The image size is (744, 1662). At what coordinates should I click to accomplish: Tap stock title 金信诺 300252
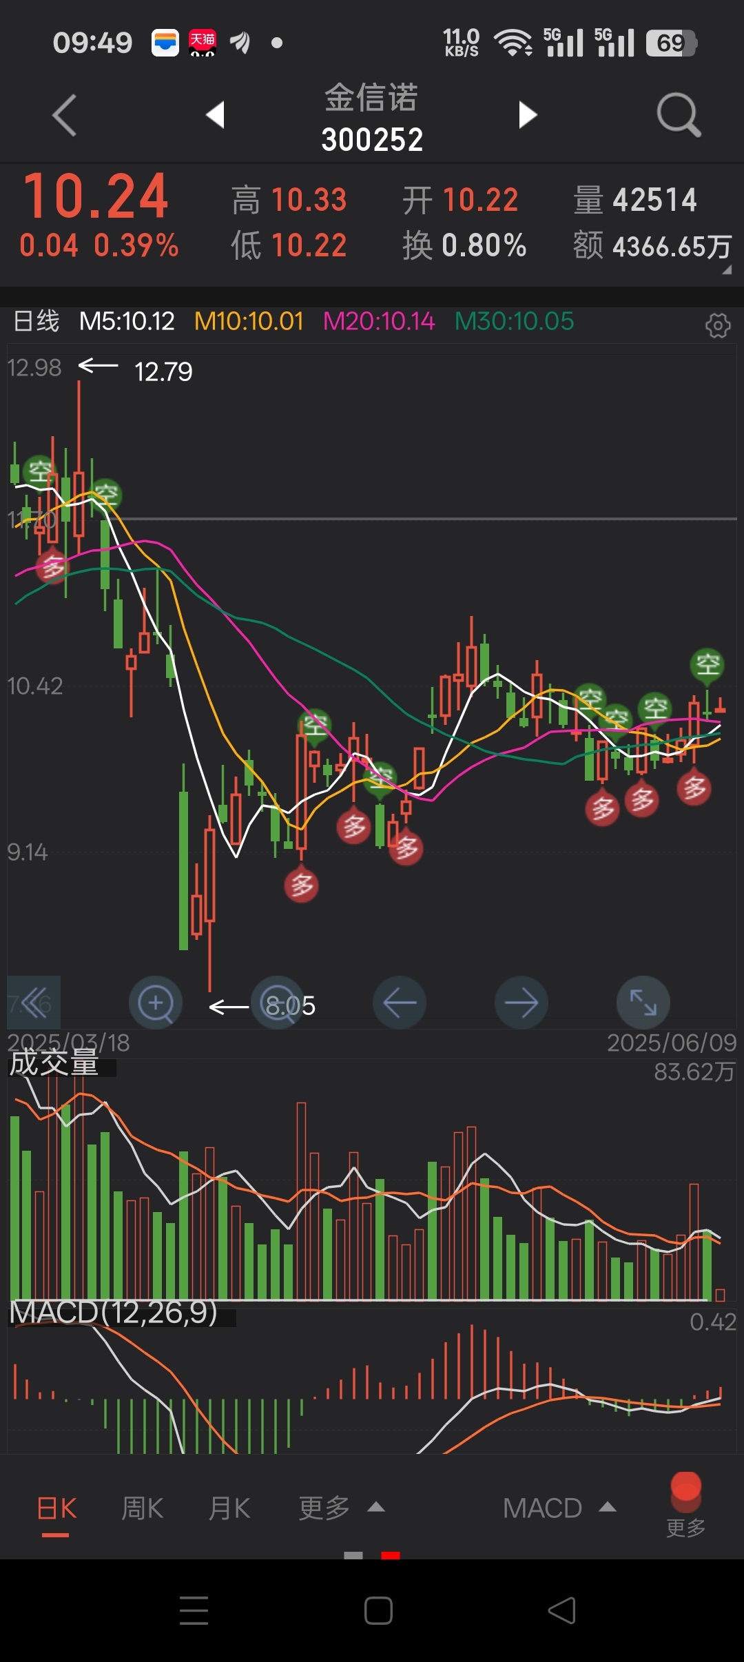tap(372, 117)
